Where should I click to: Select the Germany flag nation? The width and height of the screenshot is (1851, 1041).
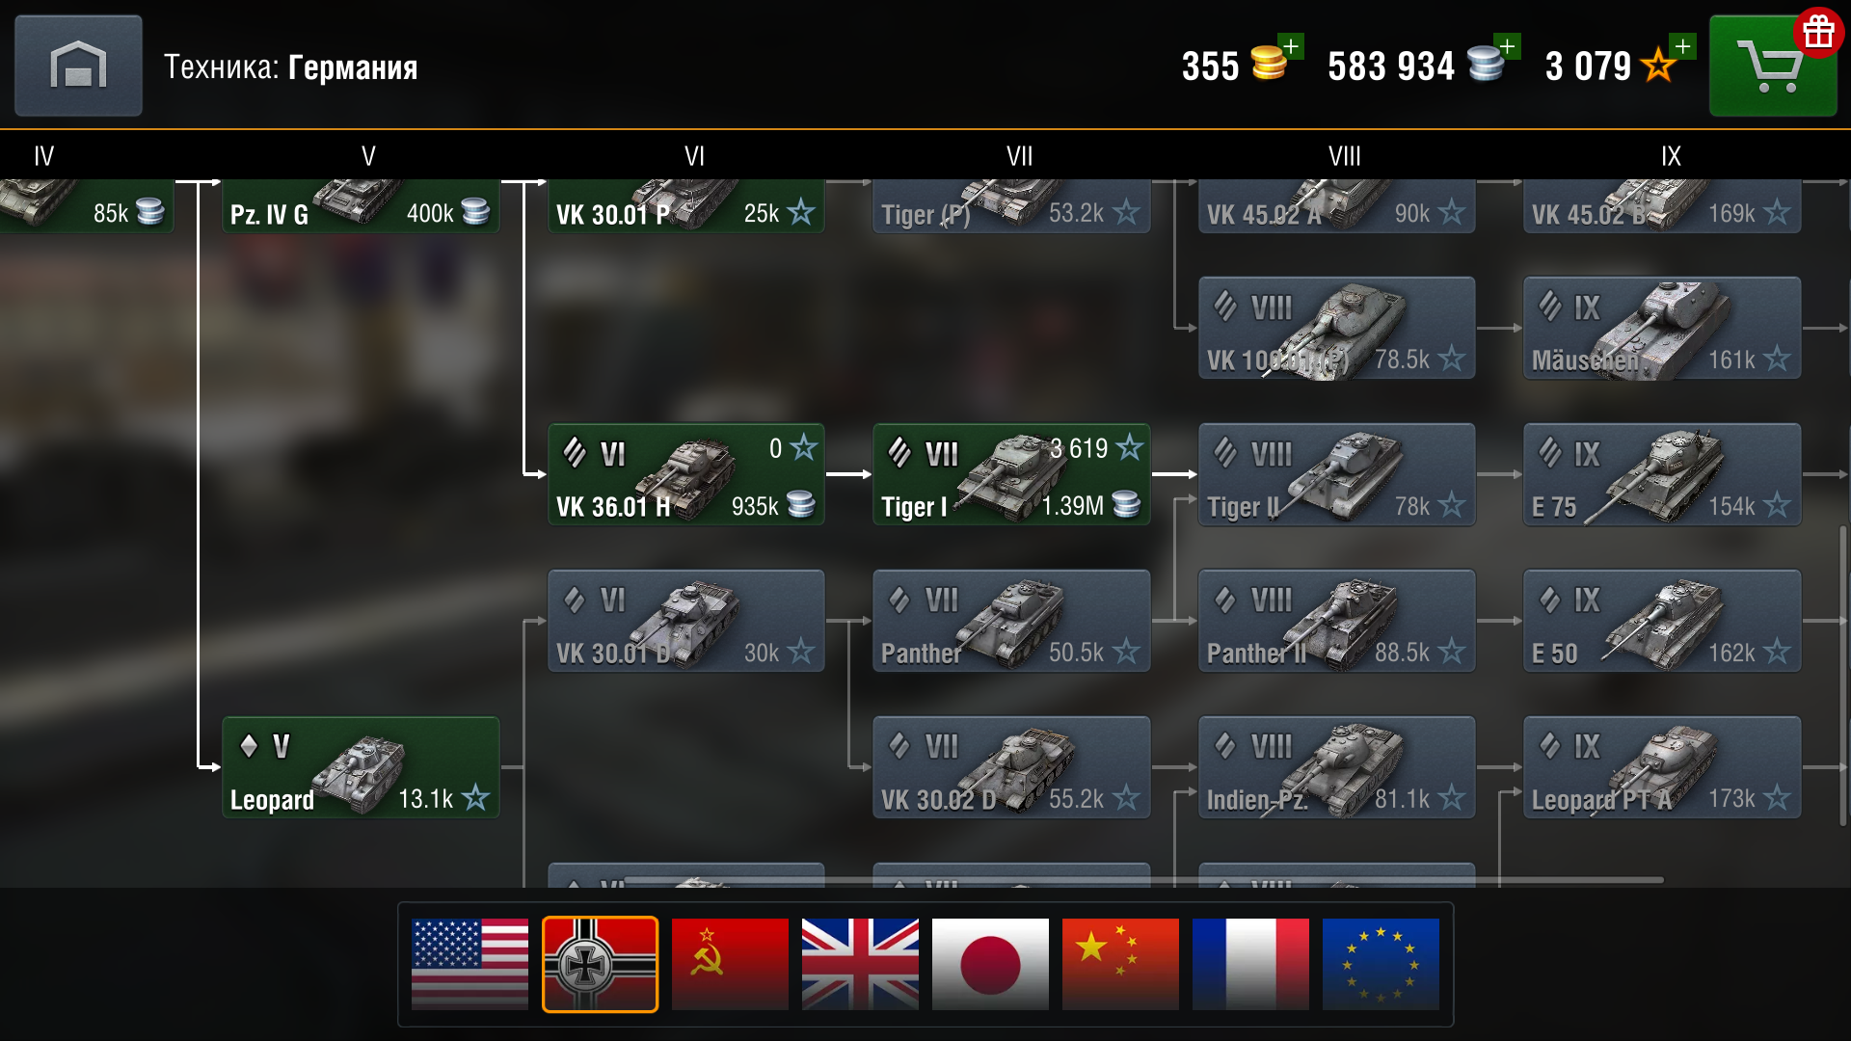tap(600, 964)
